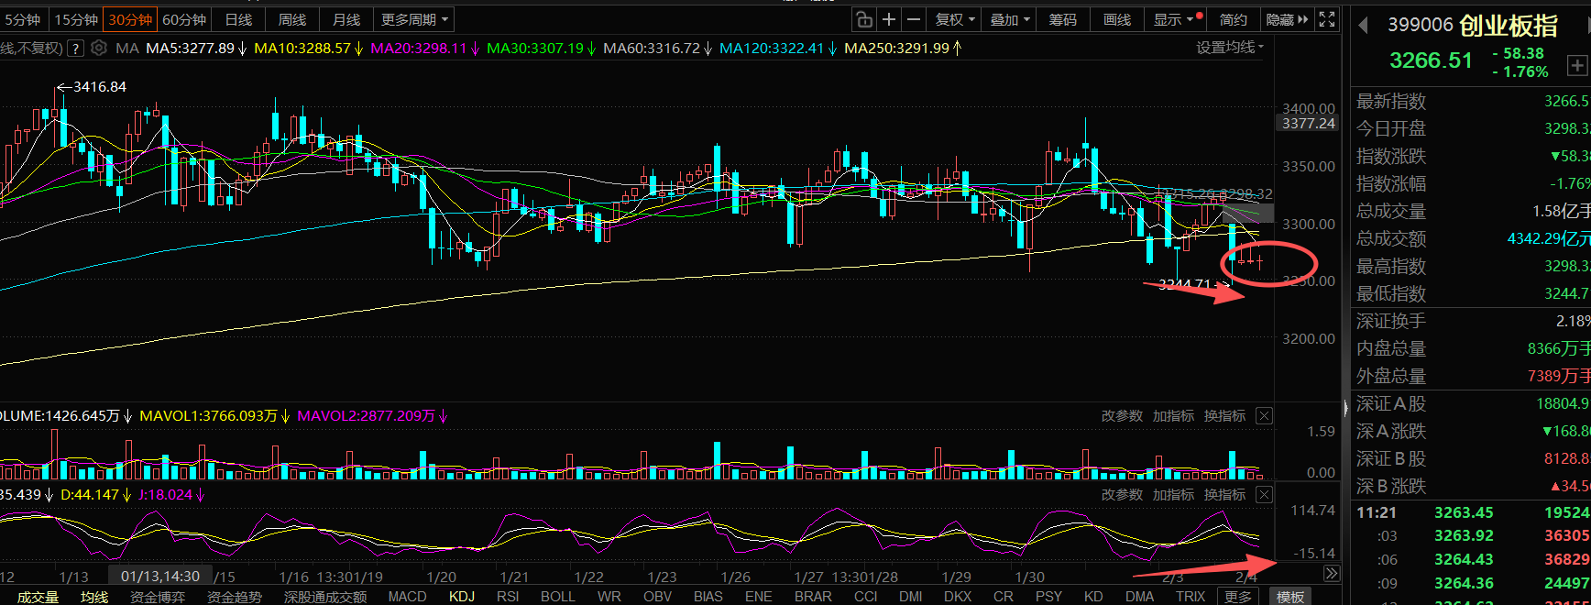Click the 模板 button
Screen dimensions: 1591x605
(1290, 597)
